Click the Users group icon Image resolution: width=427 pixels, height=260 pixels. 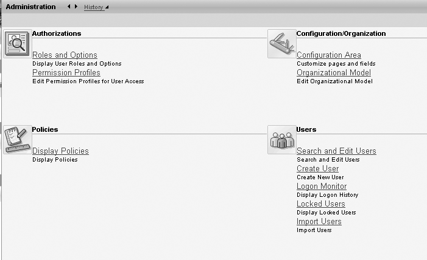coord(281,140)
